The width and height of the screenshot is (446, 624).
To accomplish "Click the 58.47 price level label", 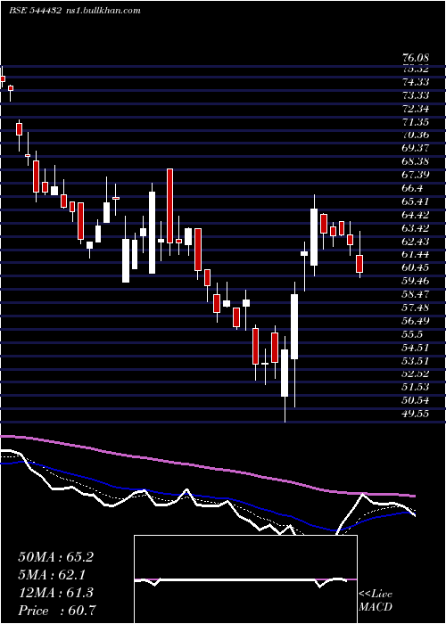I will [416, 293].
